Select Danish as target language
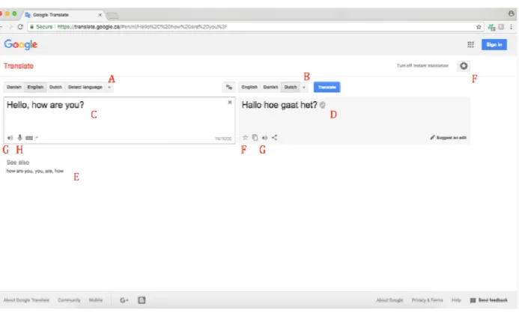The height and width of the screenshot is (313, 519). coord(270,87)
